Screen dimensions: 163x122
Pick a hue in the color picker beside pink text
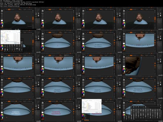coord(43,116)
